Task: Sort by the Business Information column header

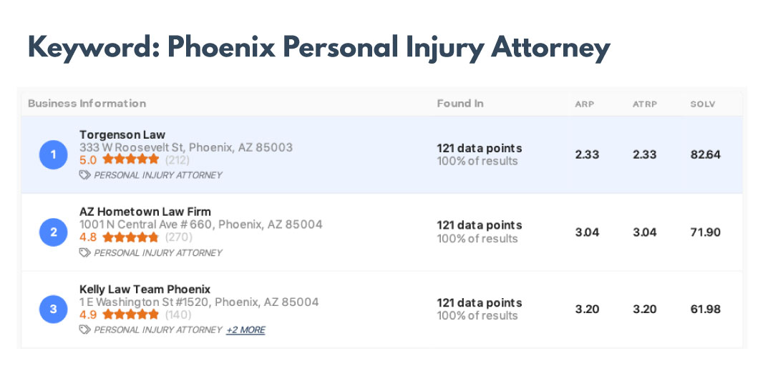Action: coord(87,104)
